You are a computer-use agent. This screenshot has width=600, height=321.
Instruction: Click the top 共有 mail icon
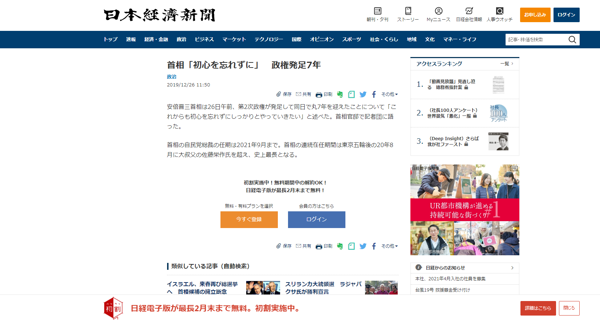pos(299,94)
